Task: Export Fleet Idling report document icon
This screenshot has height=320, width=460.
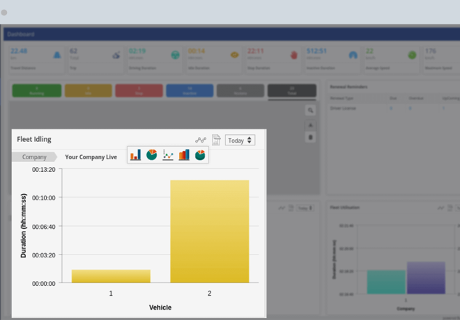Action: [216, 141]
